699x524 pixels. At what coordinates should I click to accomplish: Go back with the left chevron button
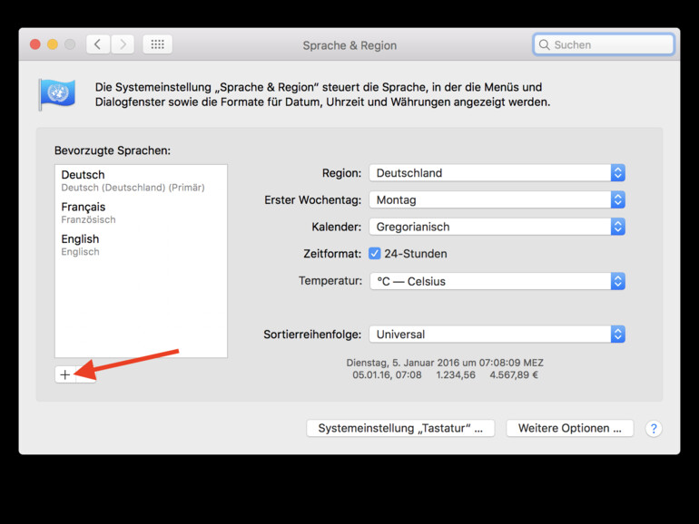click(98, 44)
